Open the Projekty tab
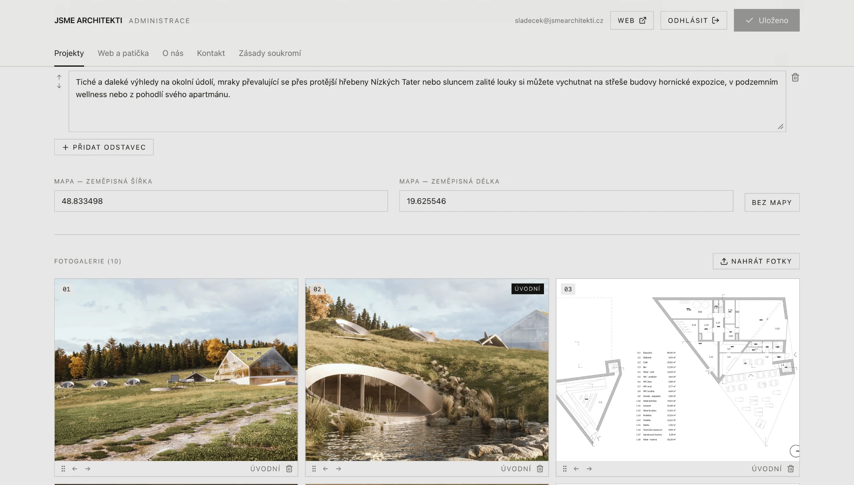Viewport: 854px width, 485px height. [69, 53]
